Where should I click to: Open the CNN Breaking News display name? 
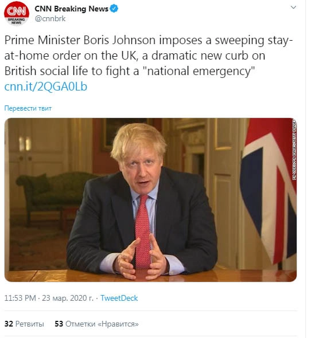(x=71, y=9)
